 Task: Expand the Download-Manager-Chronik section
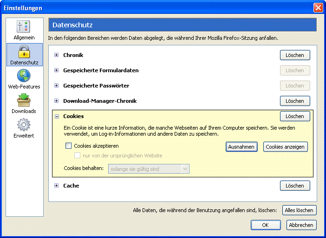point(57,101)
